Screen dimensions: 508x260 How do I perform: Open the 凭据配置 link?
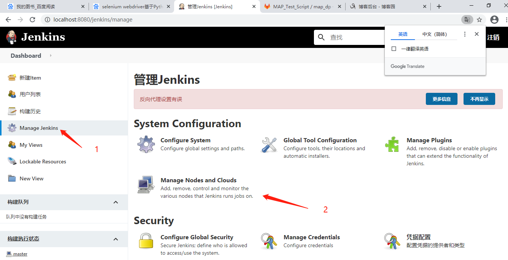point(419,237)
